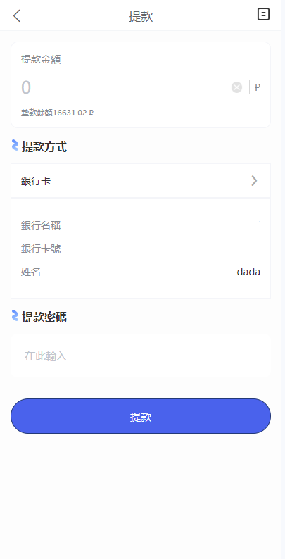The image size is (285, 559).
Task: Click the 提款密碼 section heading
Action: 44,317
